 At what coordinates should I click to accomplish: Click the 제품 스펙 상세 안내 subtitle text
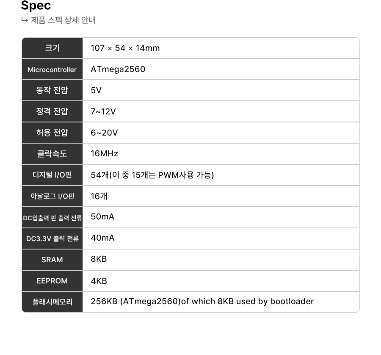coord(63,20)
